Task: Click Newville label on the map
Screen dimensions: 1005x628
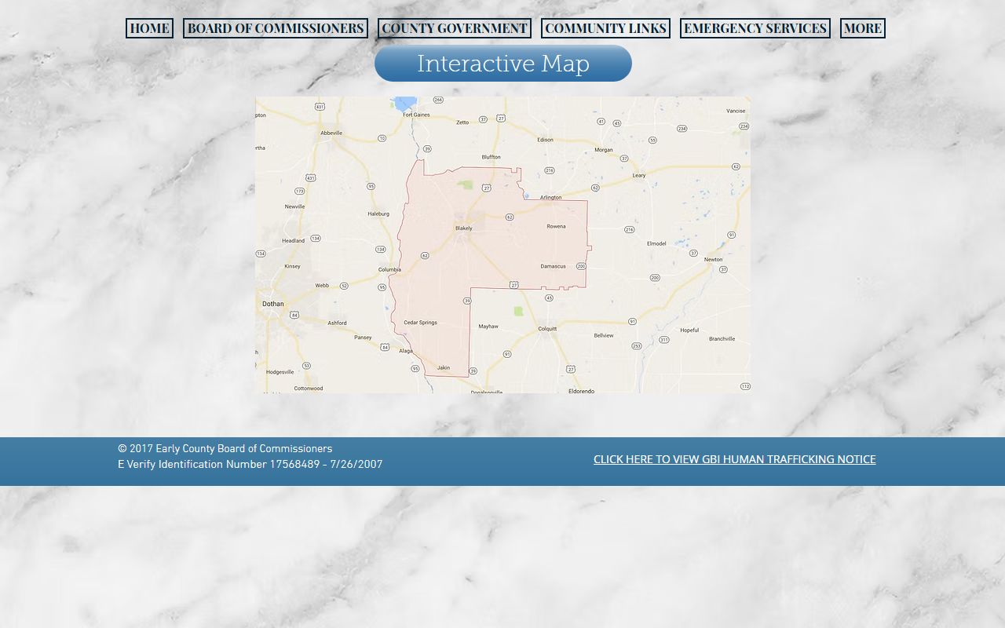Action: point(294,206)
